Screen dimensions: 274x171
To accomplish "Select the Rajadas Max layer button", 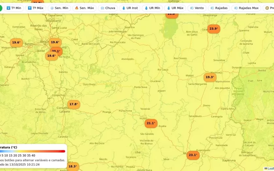I will click(246, 8).
